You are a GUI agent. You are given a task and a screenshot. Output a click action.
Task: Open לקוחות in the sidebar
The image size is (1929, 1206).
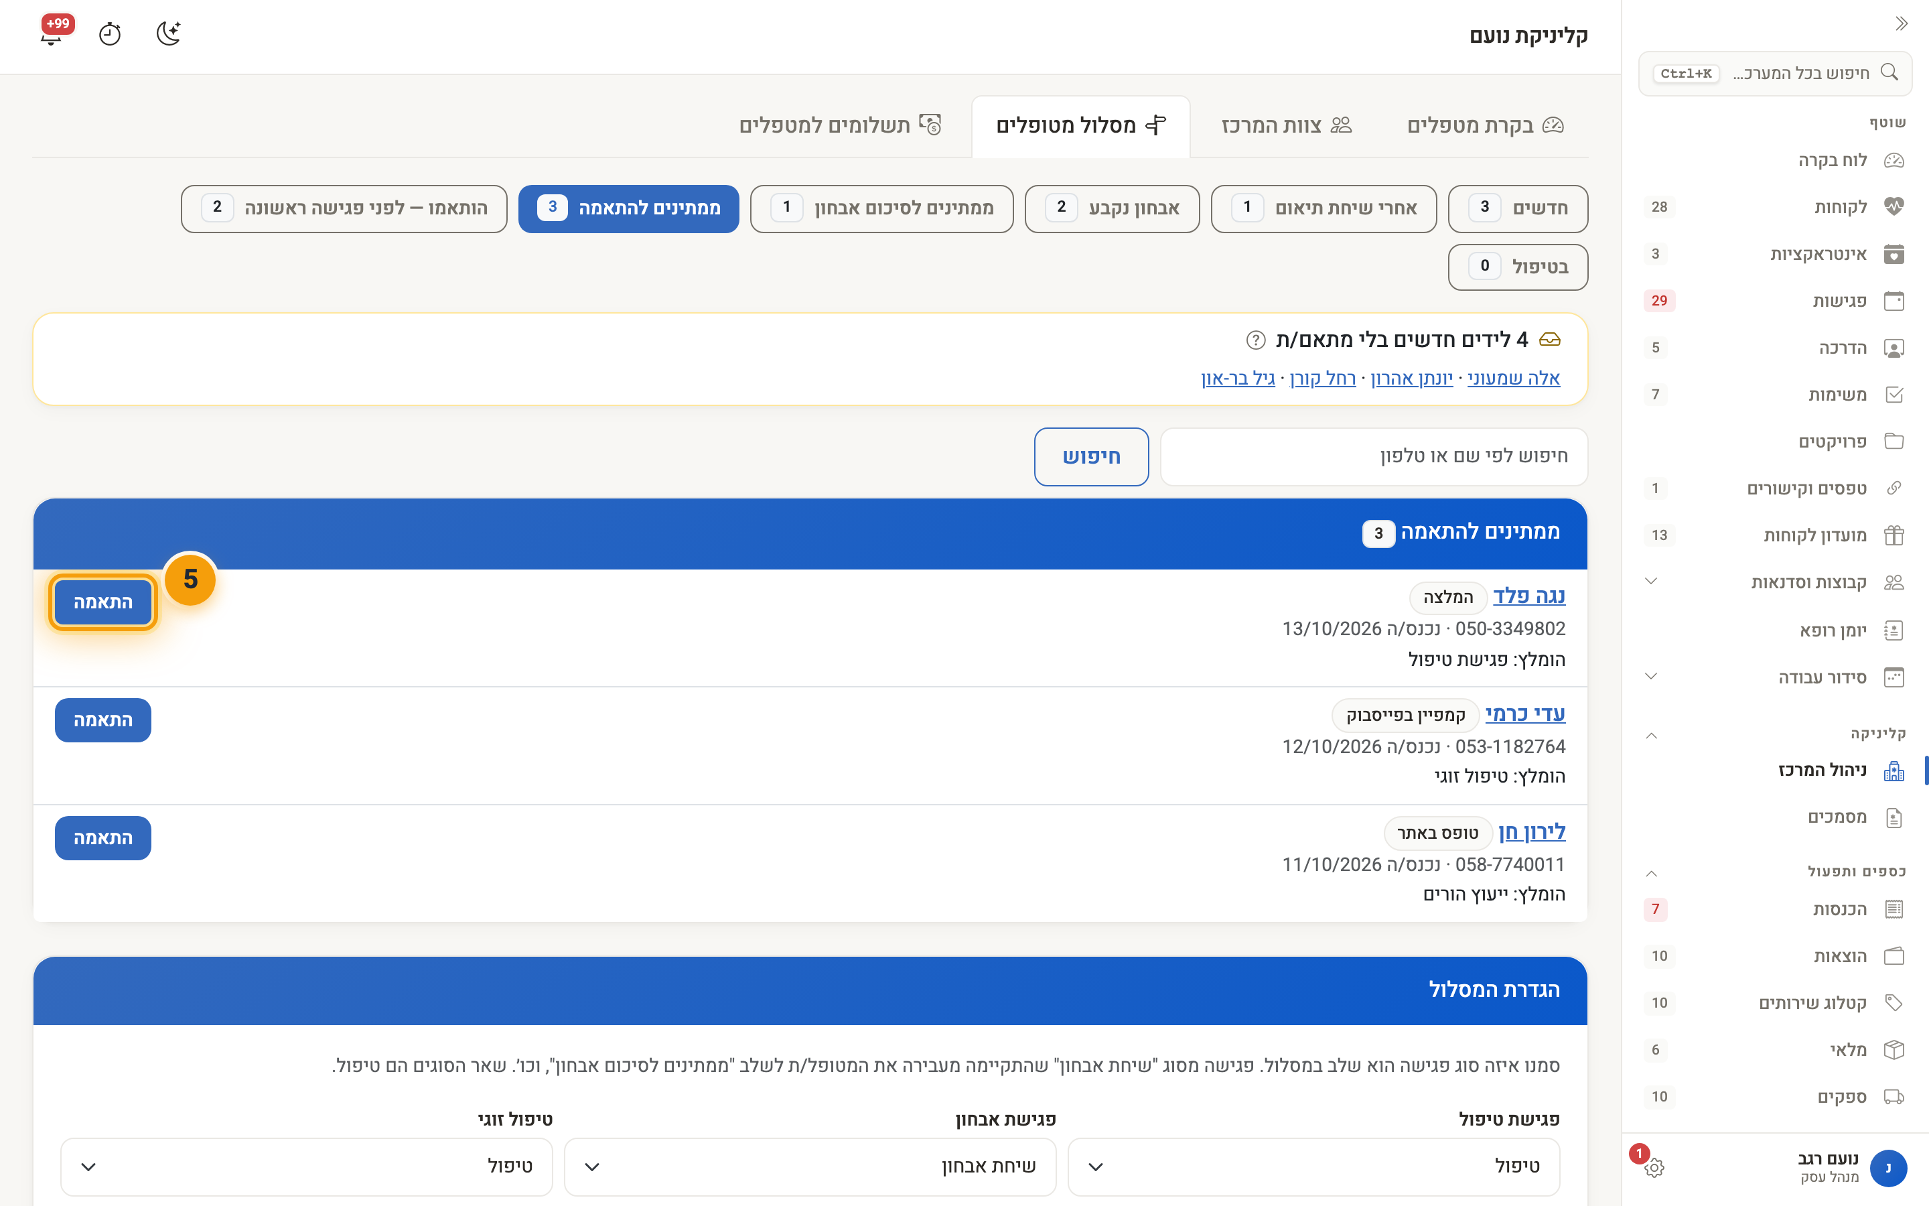1774,208
